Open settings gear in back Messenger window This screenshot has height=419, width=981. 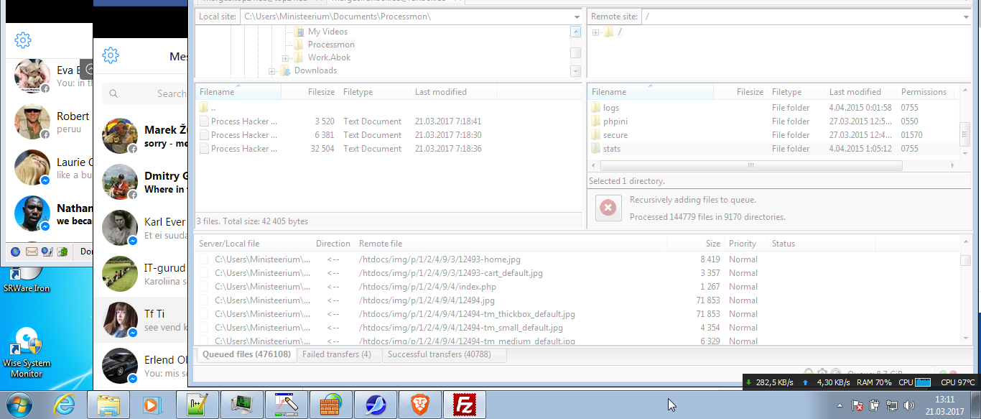click(x=23, y=40)
